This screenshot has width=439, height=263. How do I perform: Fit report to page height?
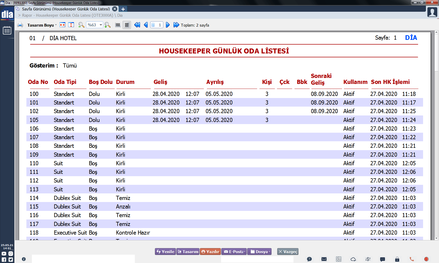71,25
